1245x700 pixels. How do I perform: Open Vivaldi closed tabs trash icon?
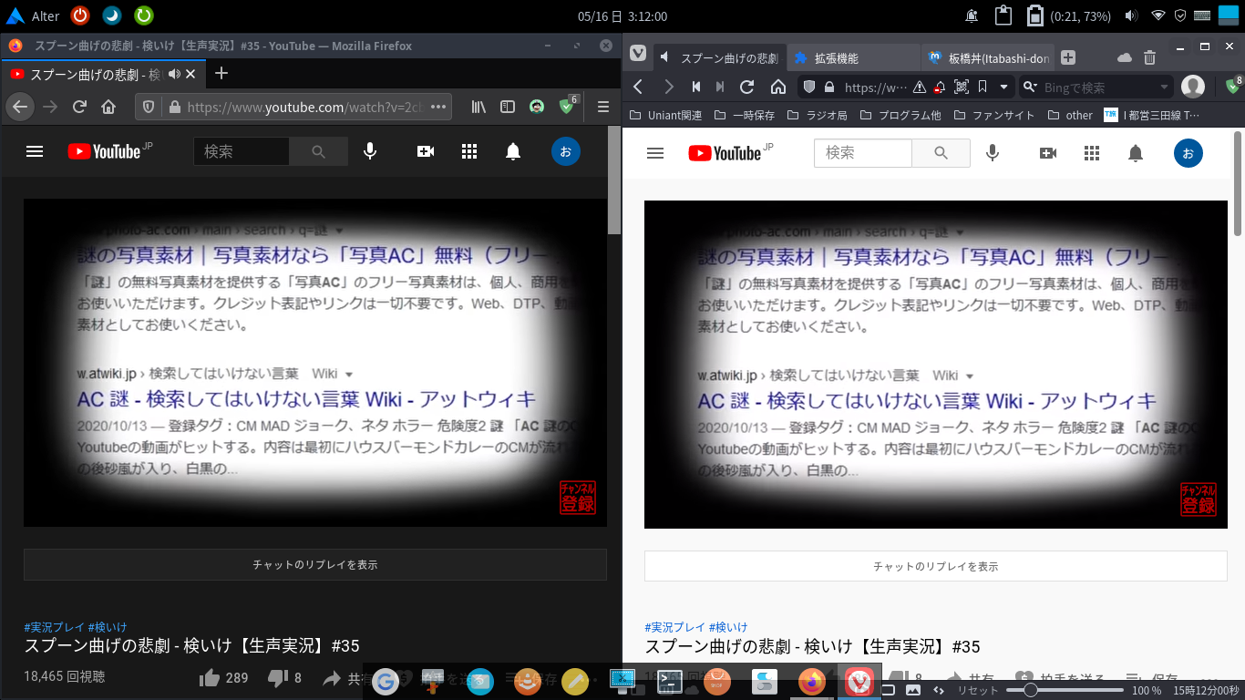[x=1149, y=57]
